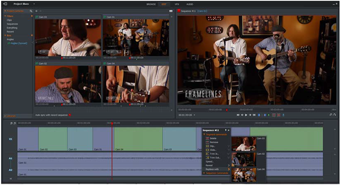Select the Cam 03 clip tile
The width and height of the screenshot is (341, 185).
68,37
